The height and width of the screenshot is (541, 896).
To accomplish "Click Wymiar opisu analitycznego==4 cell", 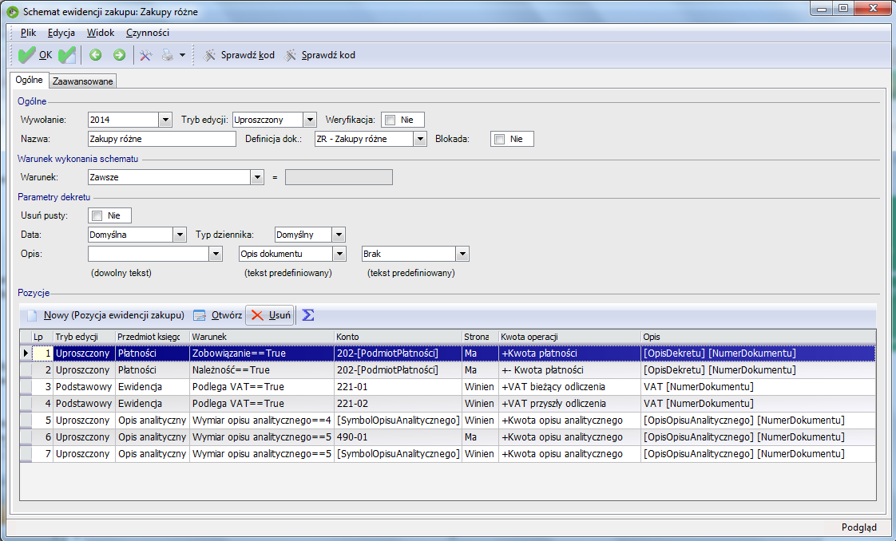I will point(262,420).
